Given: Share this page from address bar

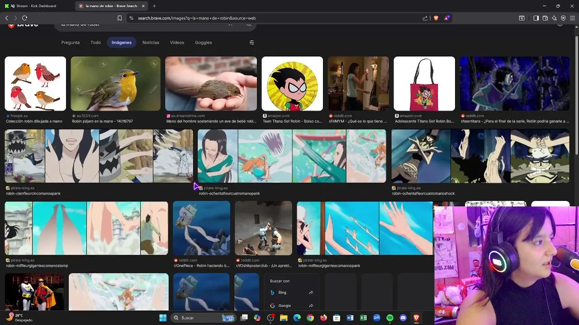Looking at the screenshot, I should pyautogui.click(x=425, y=18).
